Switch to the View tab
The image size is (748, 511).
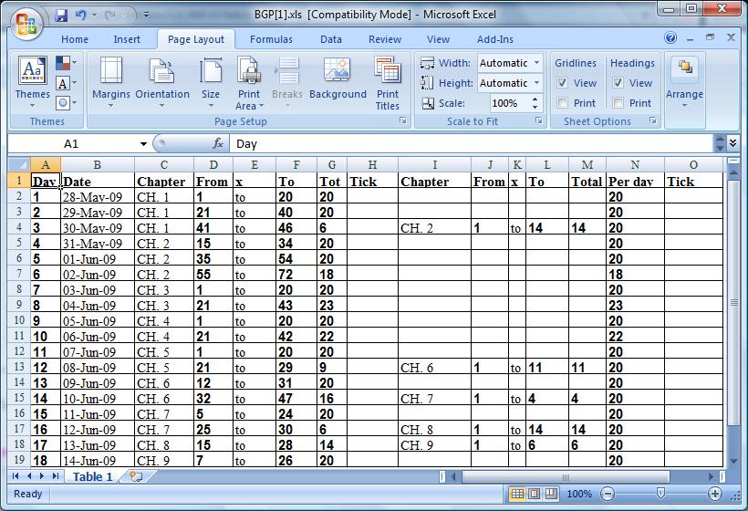tap(438, 39)
